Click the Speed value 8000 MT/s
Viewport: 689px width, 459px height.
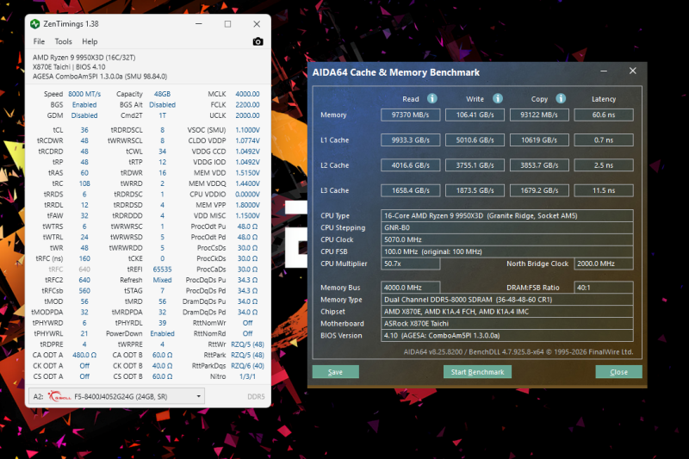pyautogui.click(x=84, y=94)
